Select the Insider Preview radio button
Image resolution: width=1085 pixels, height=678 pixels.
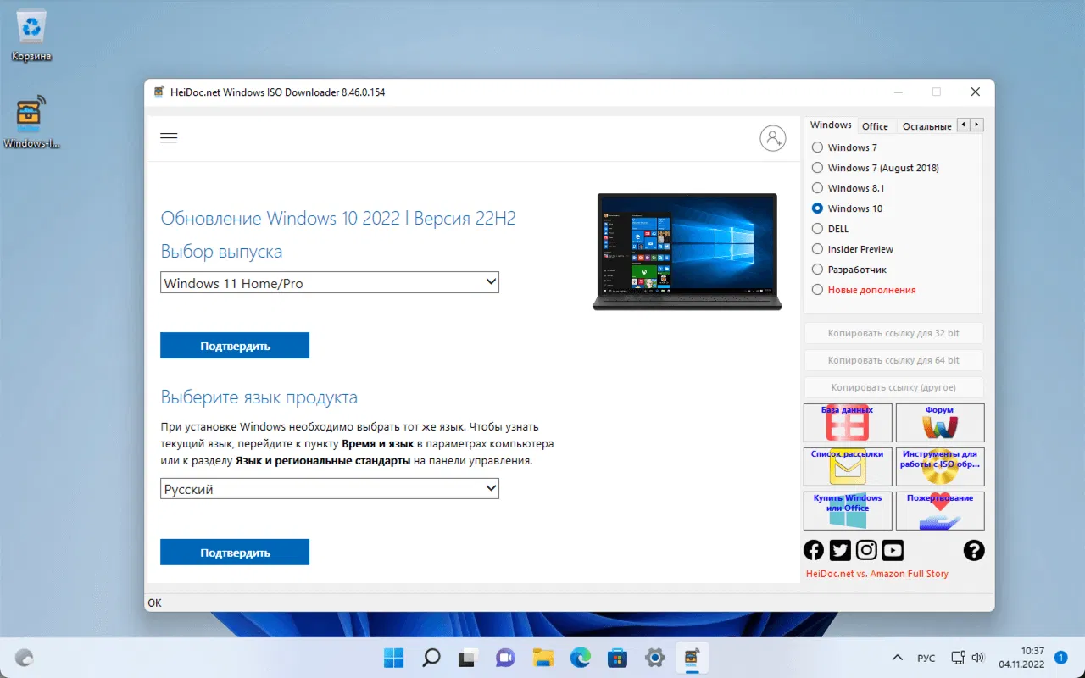817,248
